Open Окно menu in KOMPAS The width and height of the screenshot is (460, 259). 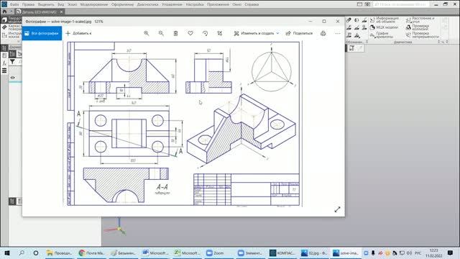click(x=236, y=4)
